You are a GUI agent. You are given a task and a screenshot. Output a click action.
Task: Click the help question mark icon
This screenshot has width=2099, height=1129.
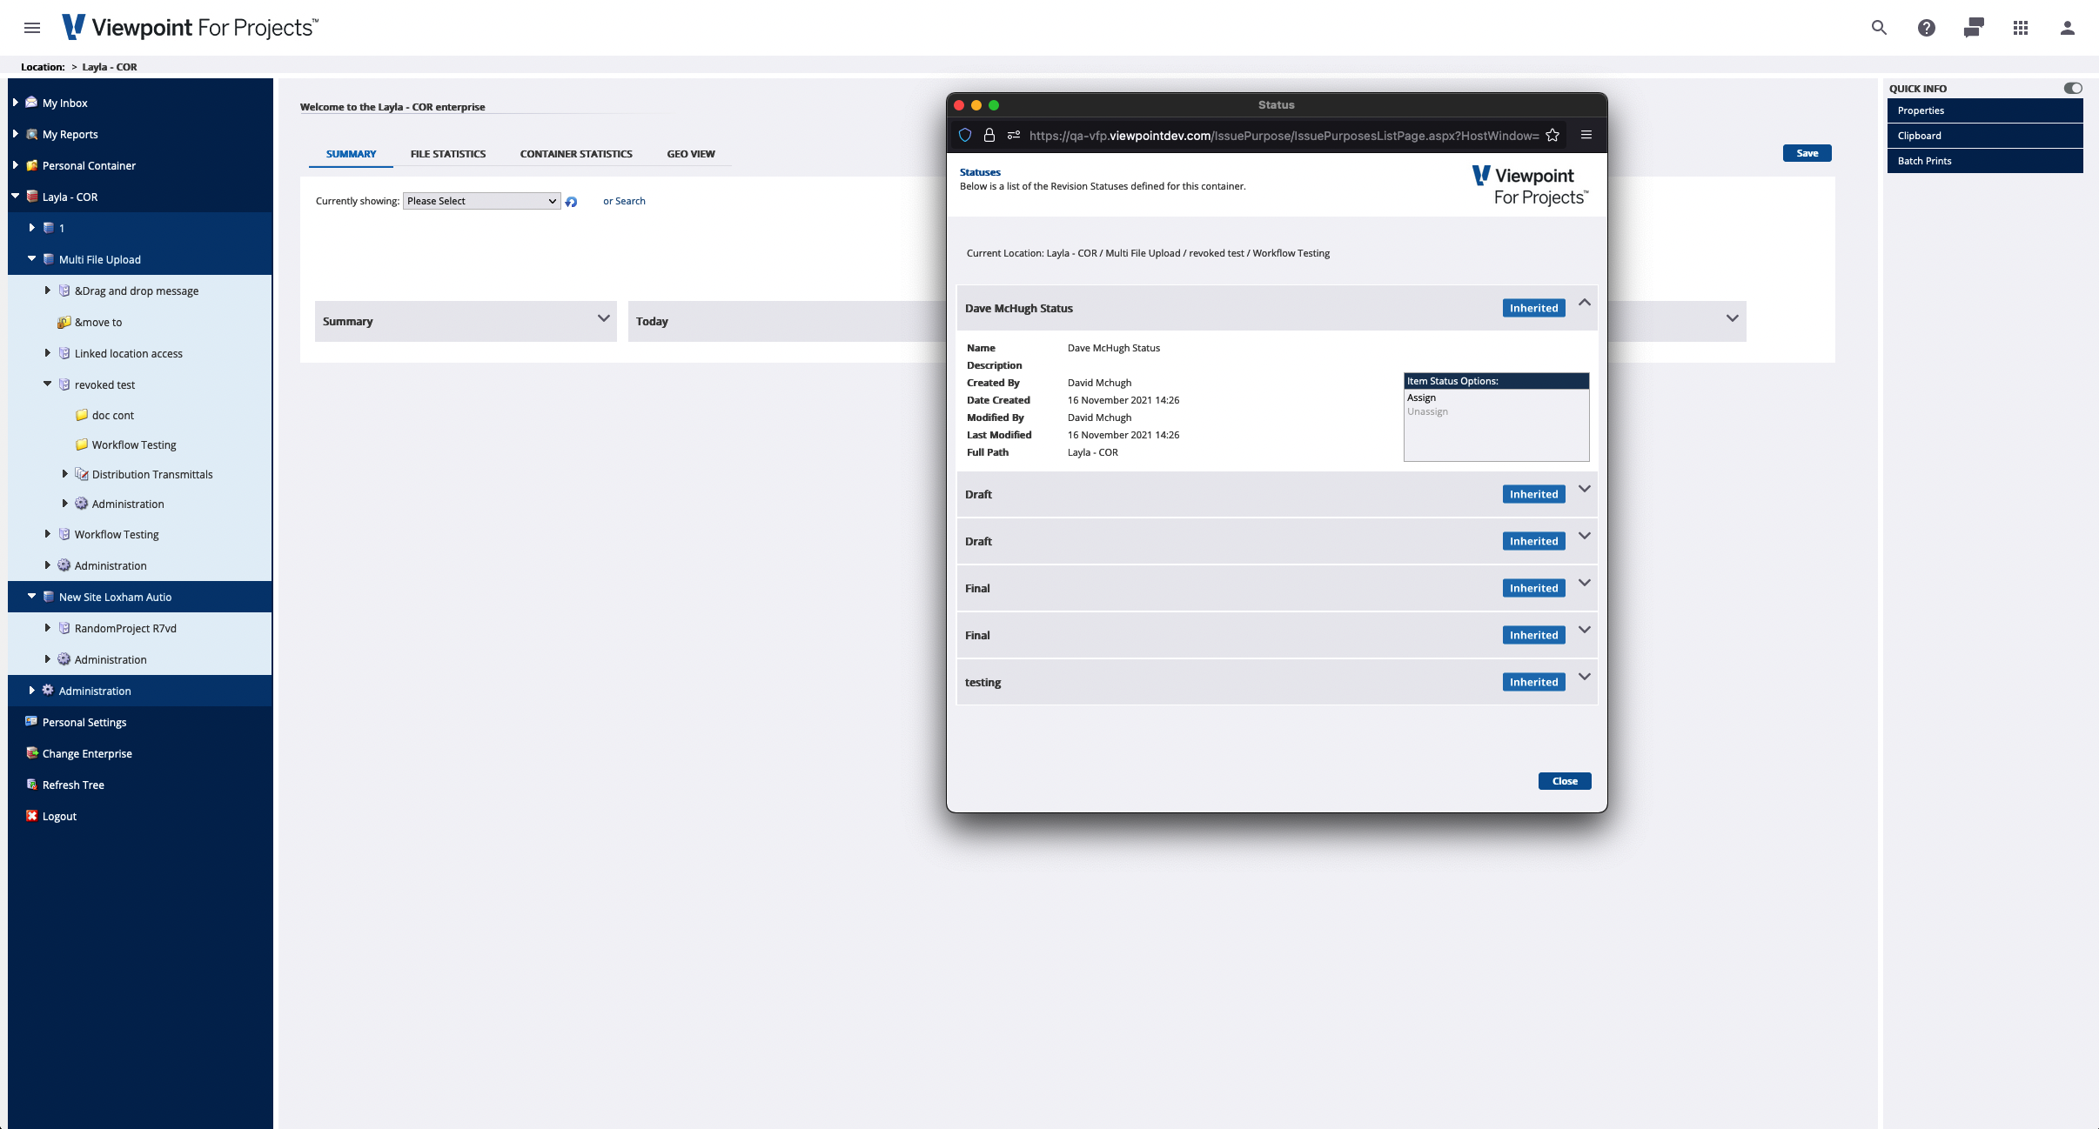1925,27
